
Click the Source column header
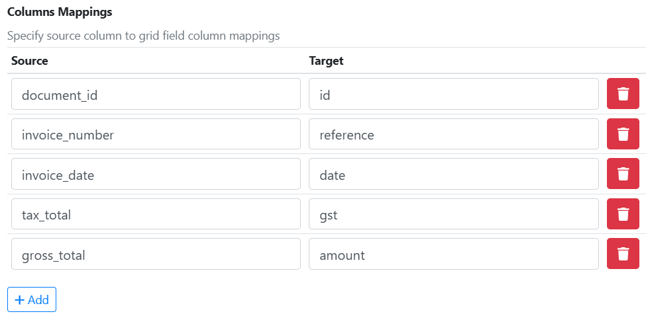point(30,61)
